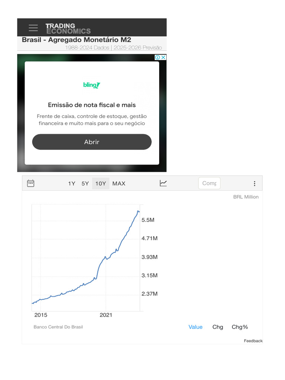Click the ad info icon
This screenshot has width=285, height=380.
pos(158,58)
